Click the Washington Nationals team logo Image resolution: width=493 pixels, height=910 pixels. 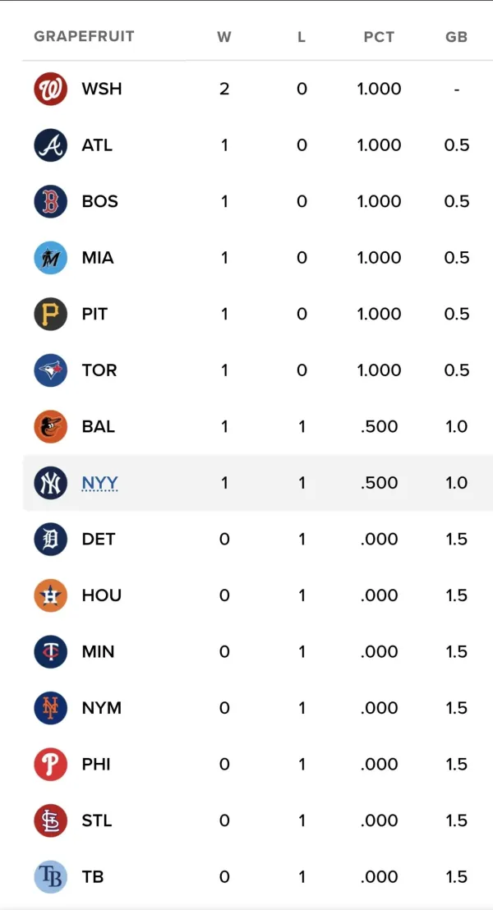coord(50,89)
